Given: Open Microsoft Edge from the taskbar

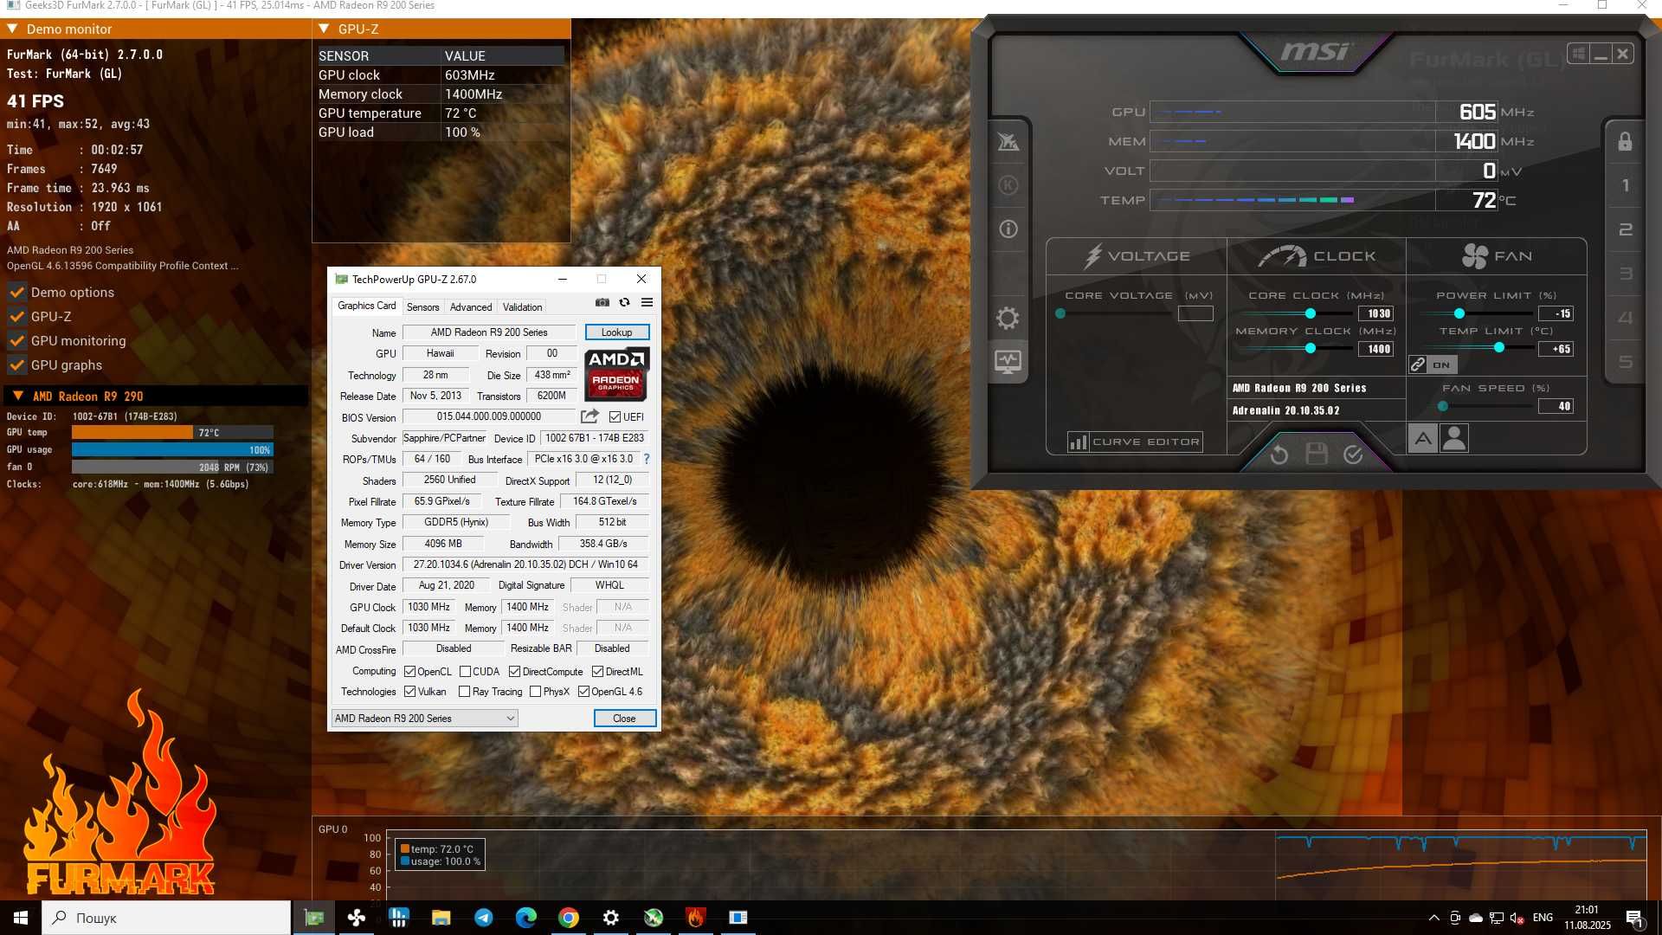Looking at the screenshot, I should (525, 918).
